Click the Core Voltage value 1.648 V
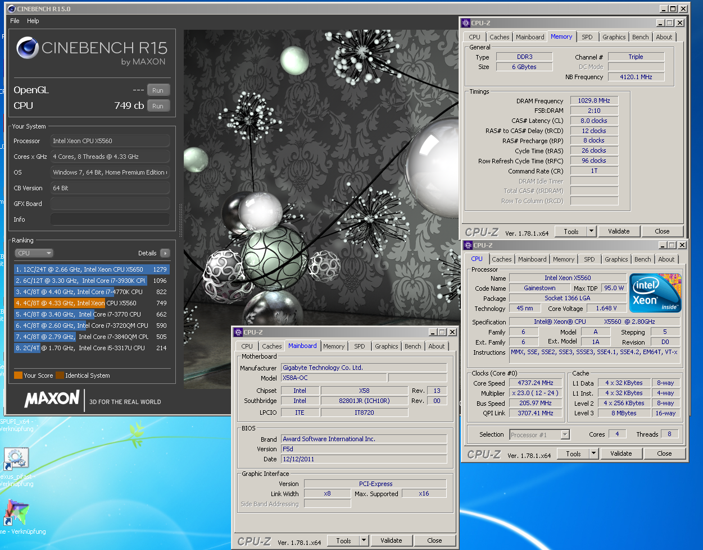The height and width of the screenshot is (550, 703). coord(606,308)
